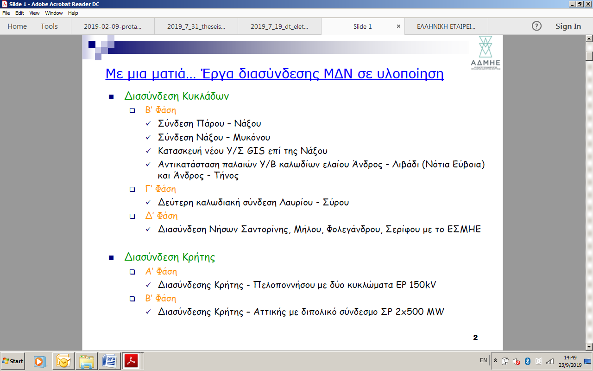Switch to the 2019_7_19_dt_elet... tab
This screenshot has width=593, height=371.
[x=279, y=26]
